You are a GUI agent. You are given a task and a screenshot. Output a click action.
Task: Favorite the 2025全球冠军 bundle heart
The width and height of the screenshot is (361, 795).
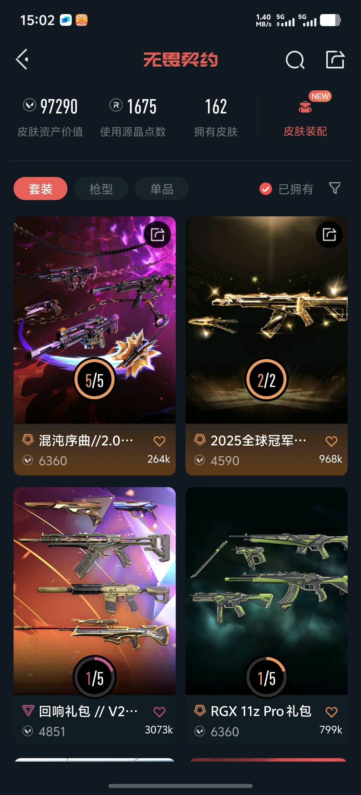(x=331, y=441)
